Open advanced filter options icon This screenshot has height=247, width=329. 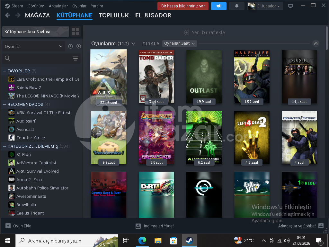click(x=76, y=59)
